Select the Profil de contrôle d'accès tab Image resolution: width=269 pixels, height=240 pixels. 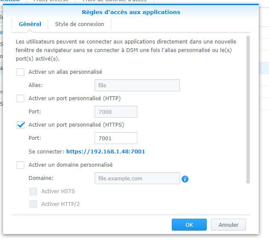pos(114,1)
